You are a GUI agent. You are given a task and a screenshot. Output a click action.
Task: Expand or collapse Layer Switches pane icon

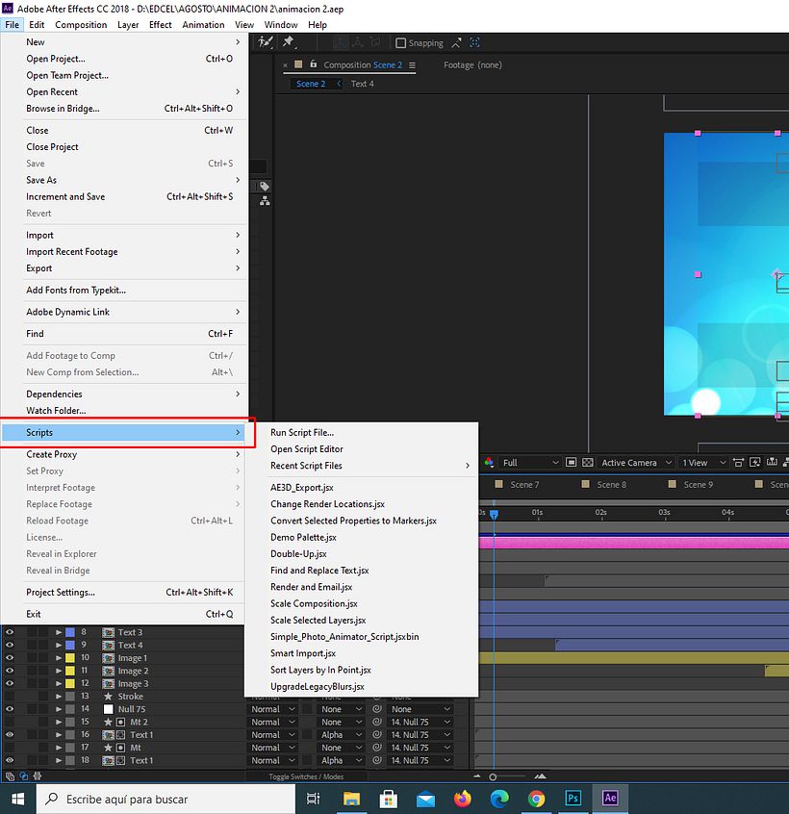10,776
